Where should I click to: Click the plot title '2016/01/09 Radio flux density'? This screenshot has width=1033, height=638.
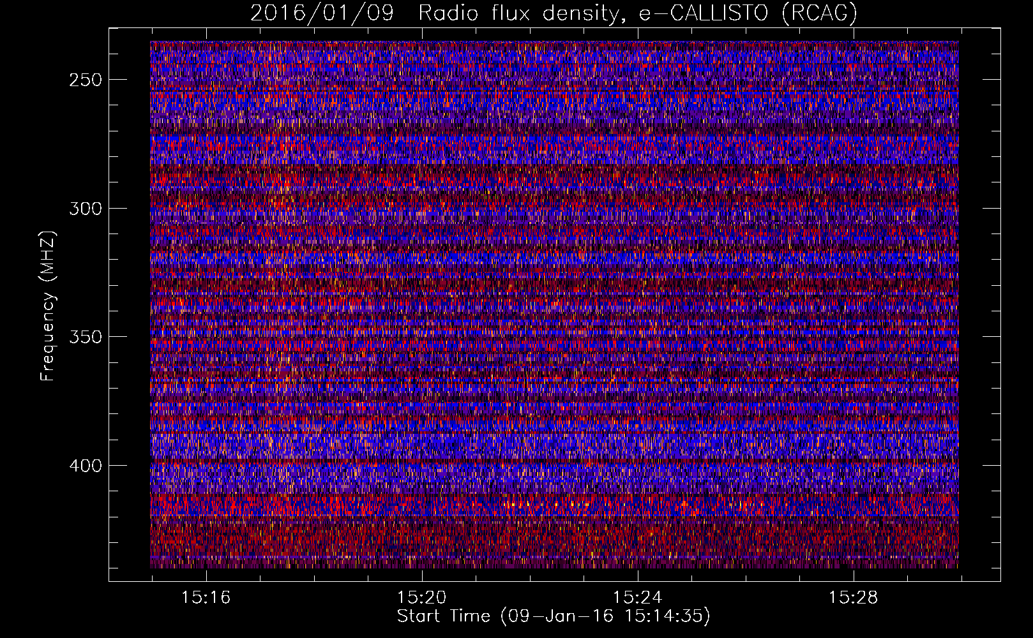435,13
